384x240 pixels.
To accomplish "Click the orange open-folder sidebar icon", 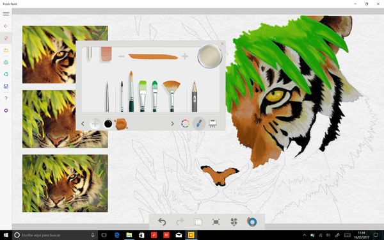I will [6, 50].
